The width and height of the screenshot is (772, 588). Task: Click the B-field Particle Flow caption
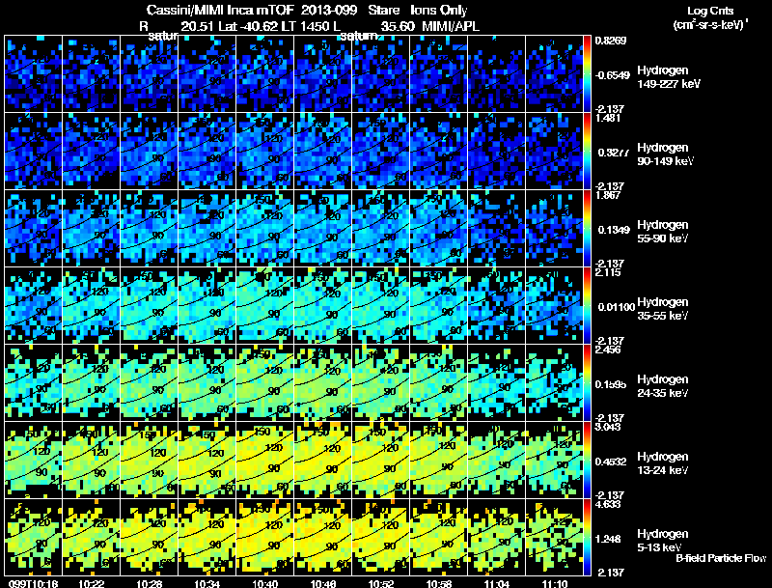[721, 558]
